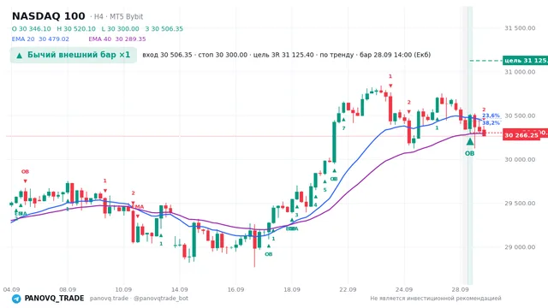
Task: Click the 22.09 date axis label
Action: pyautogui.click(x=348, y=289)
